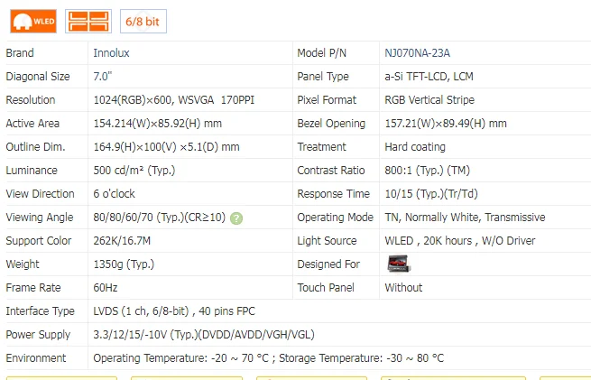Click the Environment row label

(36, 358)
